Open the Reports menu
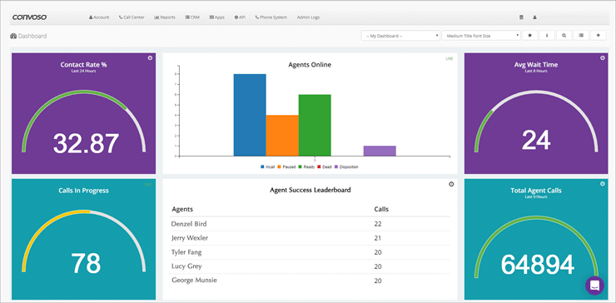The width and height of the screenshot is (616, 303). (165, 17)
